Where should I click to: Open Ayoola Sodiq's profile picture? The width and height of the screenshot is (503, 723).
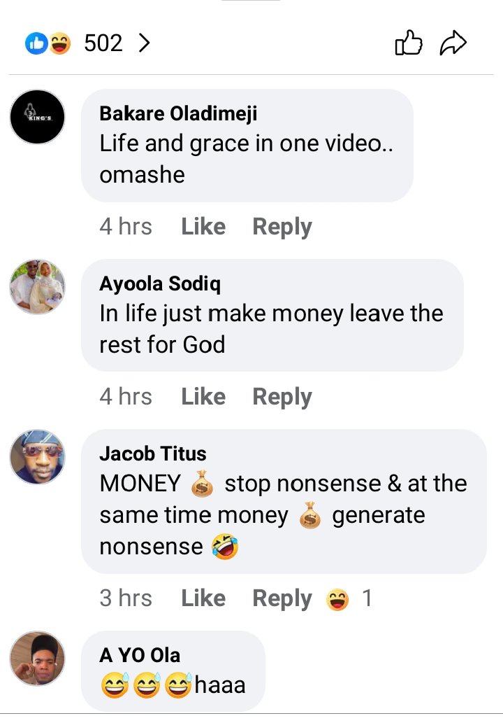click(37, 287)
